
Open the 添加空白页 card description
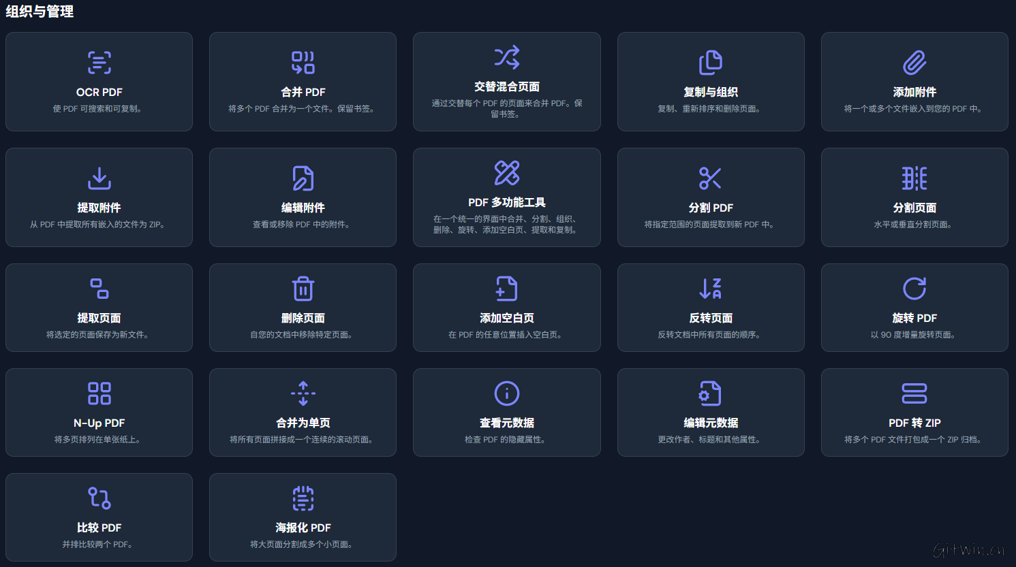pyautogui.click(x=506, y=335)
